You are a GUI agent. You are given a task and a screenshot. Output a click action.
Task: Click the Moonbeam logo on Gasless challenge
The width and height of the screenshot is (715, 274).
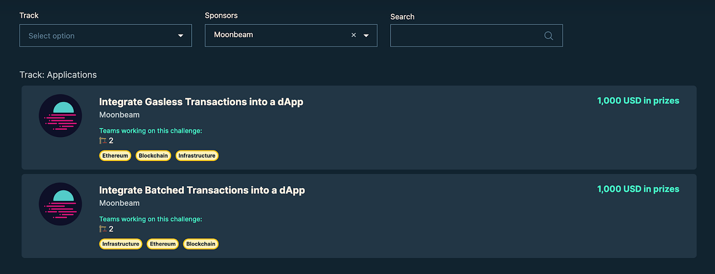coord(60,116)
